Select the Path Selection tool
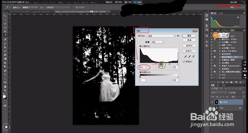Viewport: 248px width, 133px height. pyautogui.click(x=5, y=78)
